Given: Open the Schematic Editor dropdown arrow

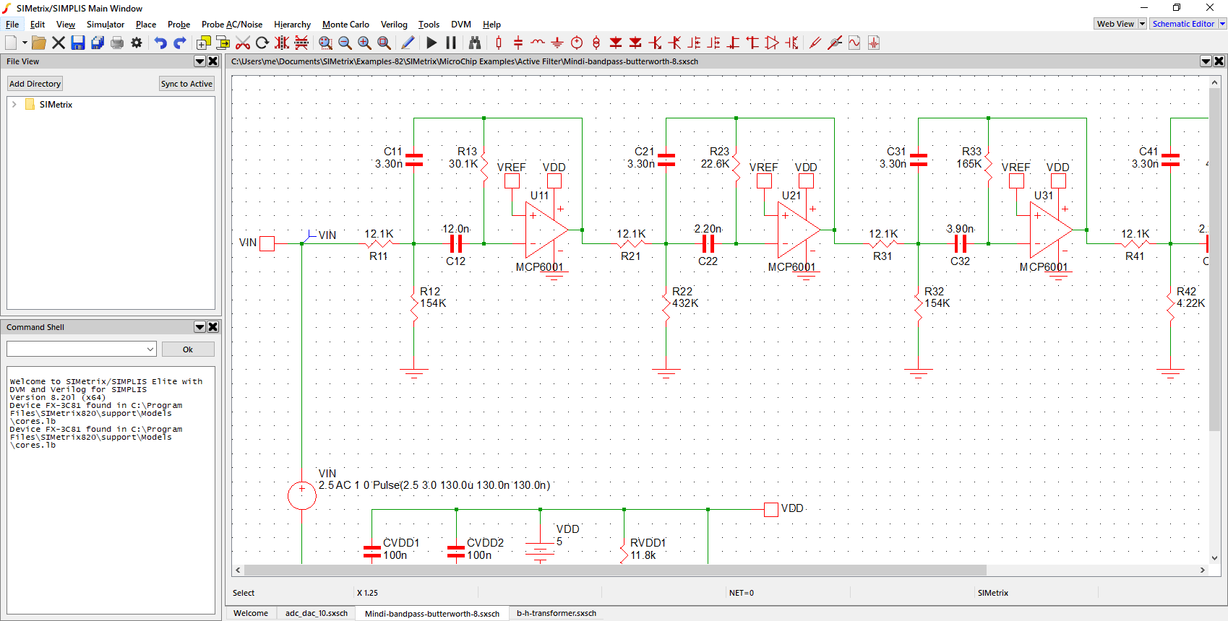Looking at the screenshot, I should tap(1222, 24).
